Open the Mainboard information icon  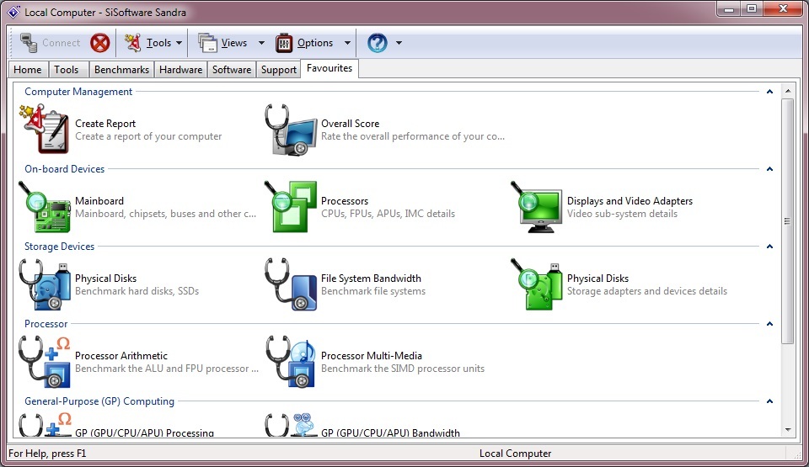[x=45, y=207]
